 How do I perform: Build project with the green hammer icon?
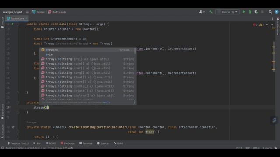click(211, 12)
